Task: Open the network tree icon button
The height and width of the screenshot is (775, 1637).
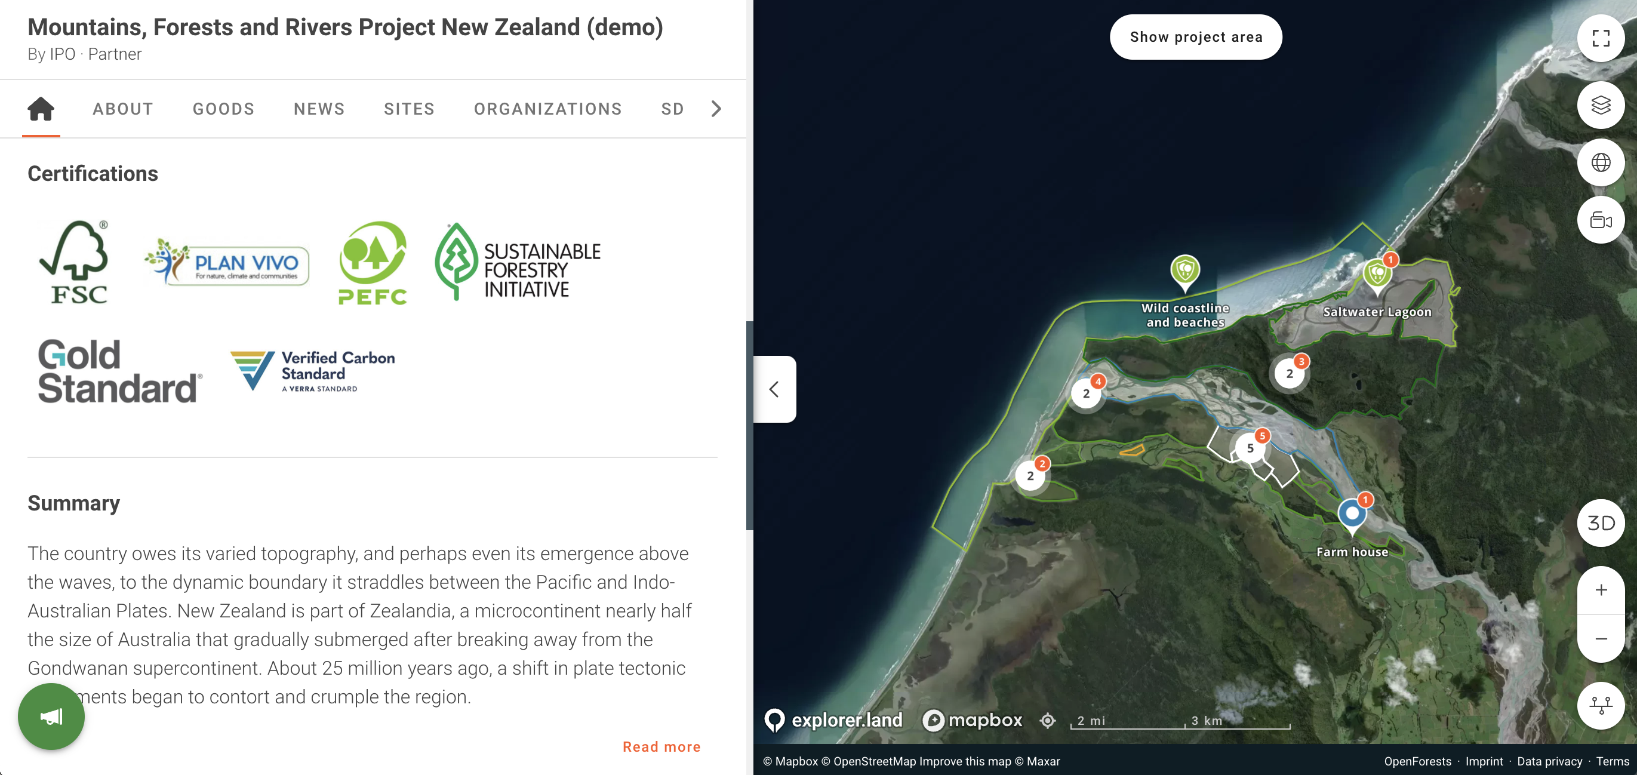Action: click(x=1600, y=705)
